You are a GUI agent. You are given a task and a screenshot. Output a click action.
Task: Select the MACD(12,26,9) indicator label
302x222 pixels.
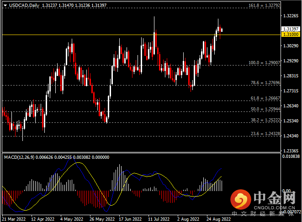pos(19,157)
